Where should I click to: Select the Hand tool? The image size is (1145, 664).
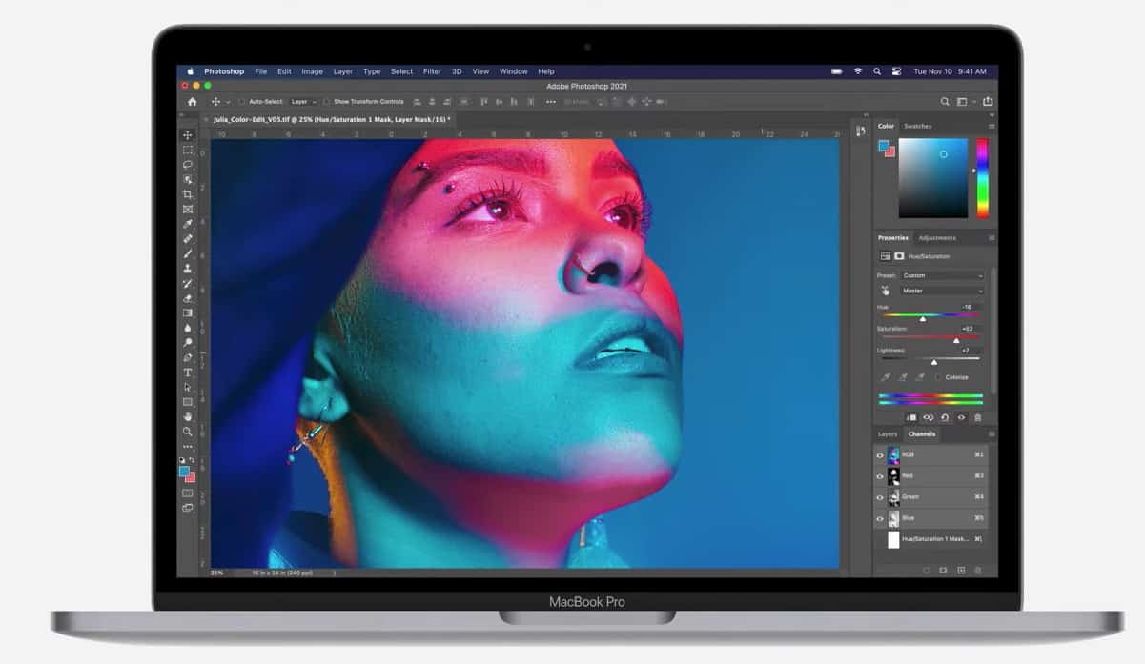(188, 416)
